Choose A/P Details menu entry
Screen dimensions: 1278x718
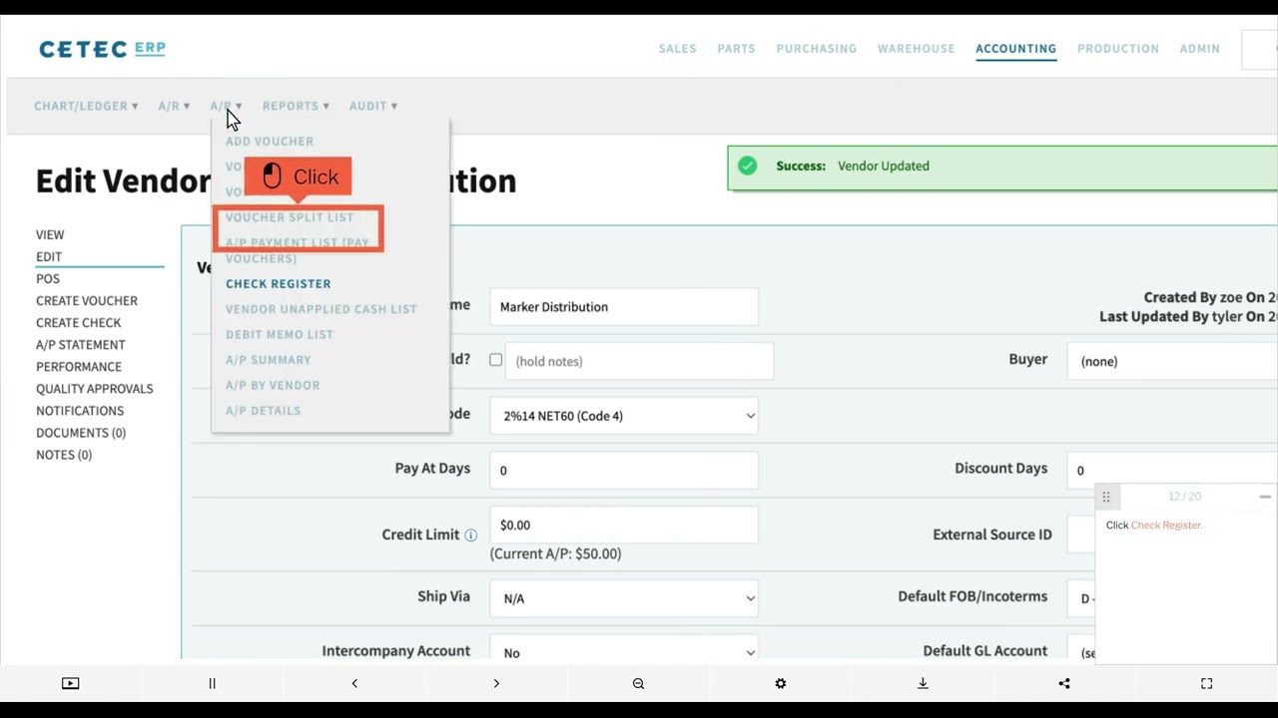point(263,411)
